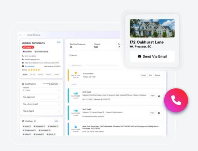Screen dimensions: 198x151
Task: Click the #church hashtag chip
Action: pyautogui.click(x=51, y=134)
